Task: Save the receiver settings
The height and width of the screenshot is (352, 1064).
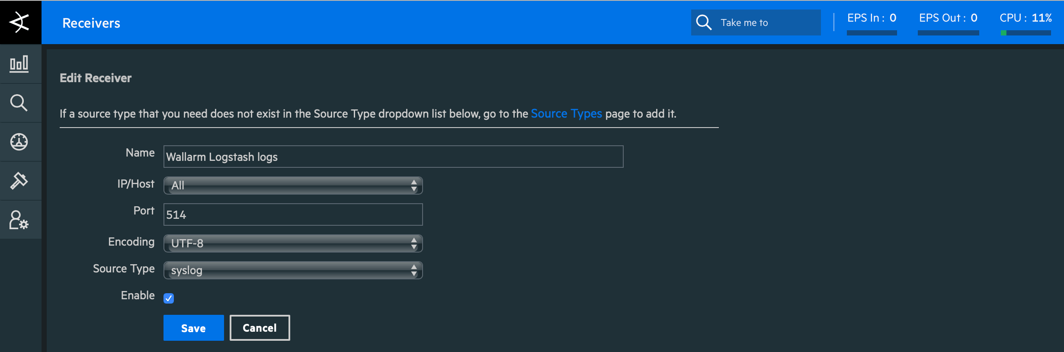Action: [193, 328]
